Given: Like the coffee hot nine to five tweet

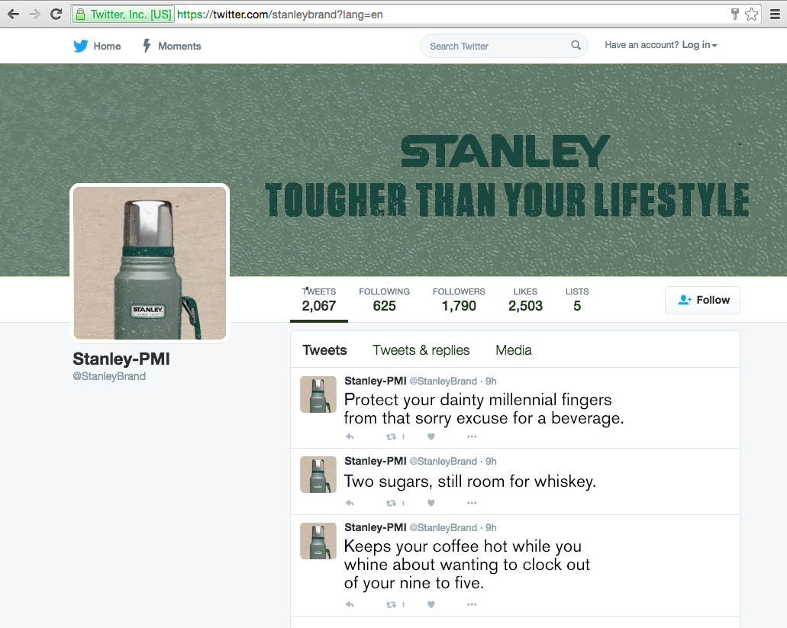Looking at the screenshot, I should 431,605.
